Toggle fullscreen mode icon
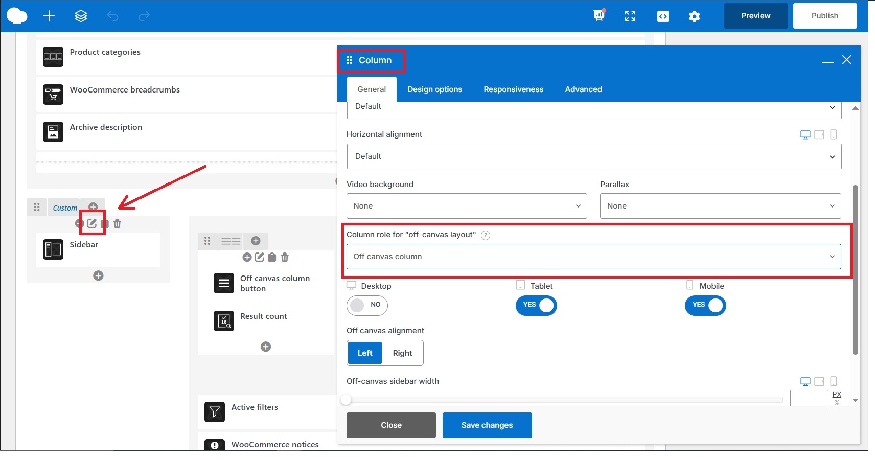875x460 pixels. (x=630, y=16)
